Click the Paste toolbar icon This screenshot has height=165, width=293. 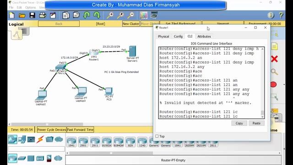(76, 15)
